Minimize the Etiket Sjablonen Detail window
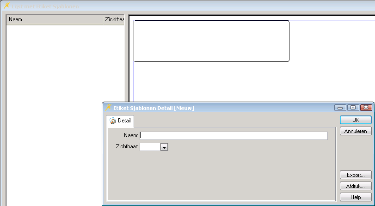The height and width of the screenshot is (206, 375). point(341,108)
